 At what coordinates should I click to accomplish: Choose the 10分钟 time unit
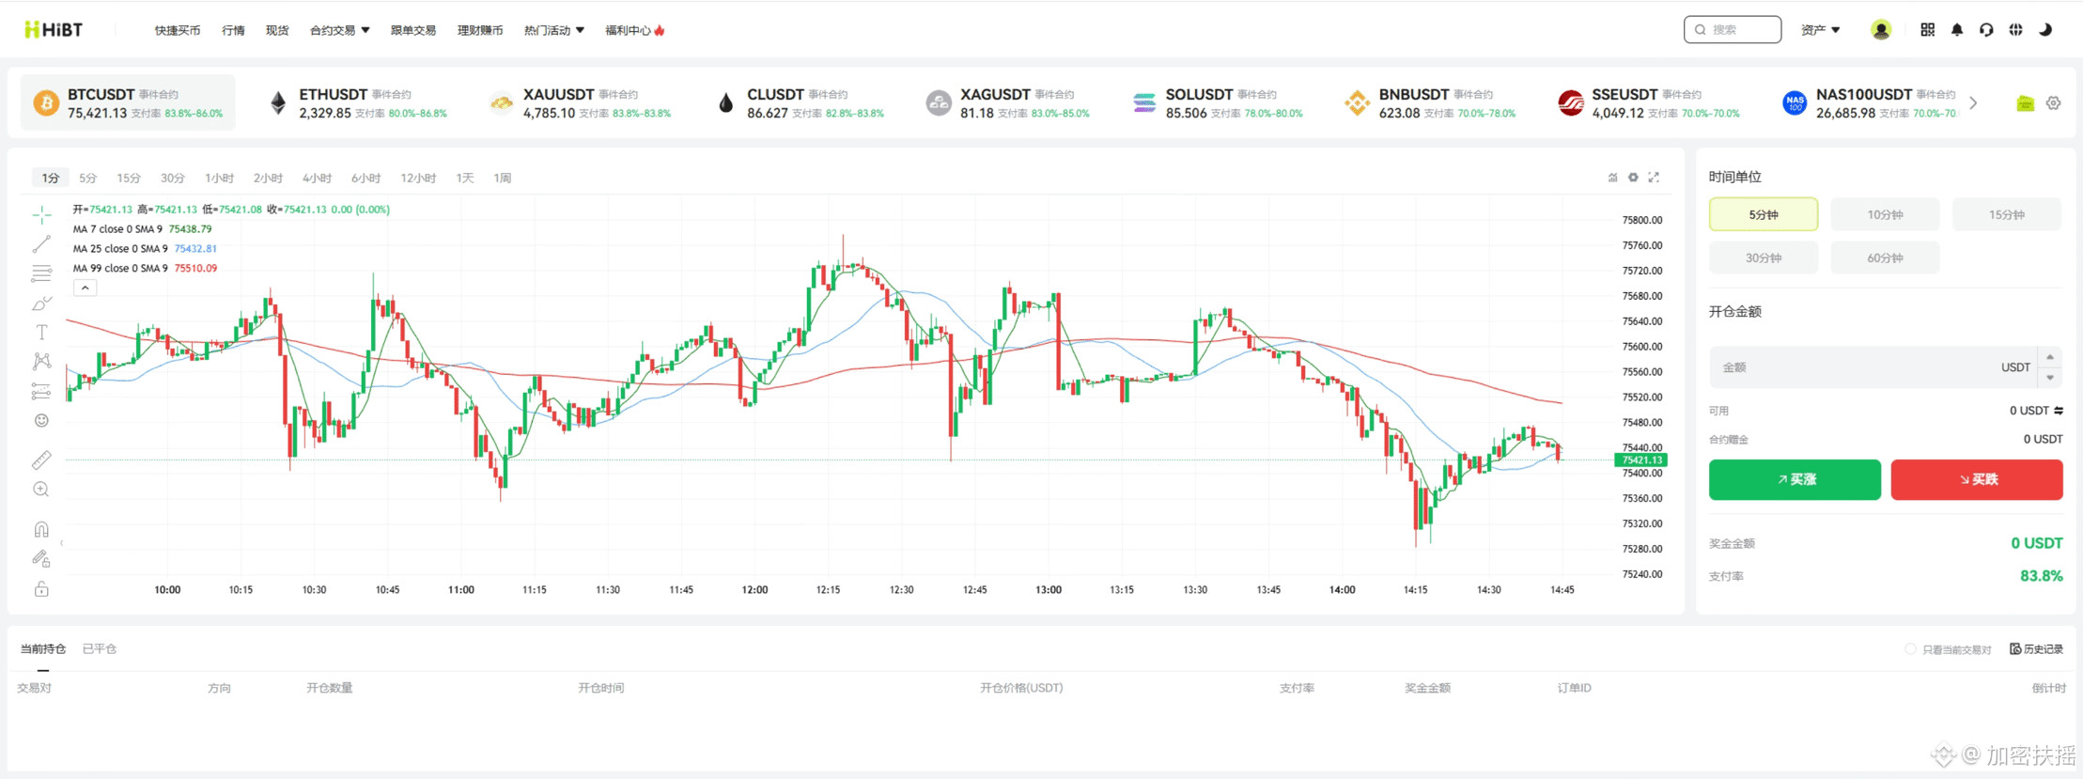pos(1885,214)
